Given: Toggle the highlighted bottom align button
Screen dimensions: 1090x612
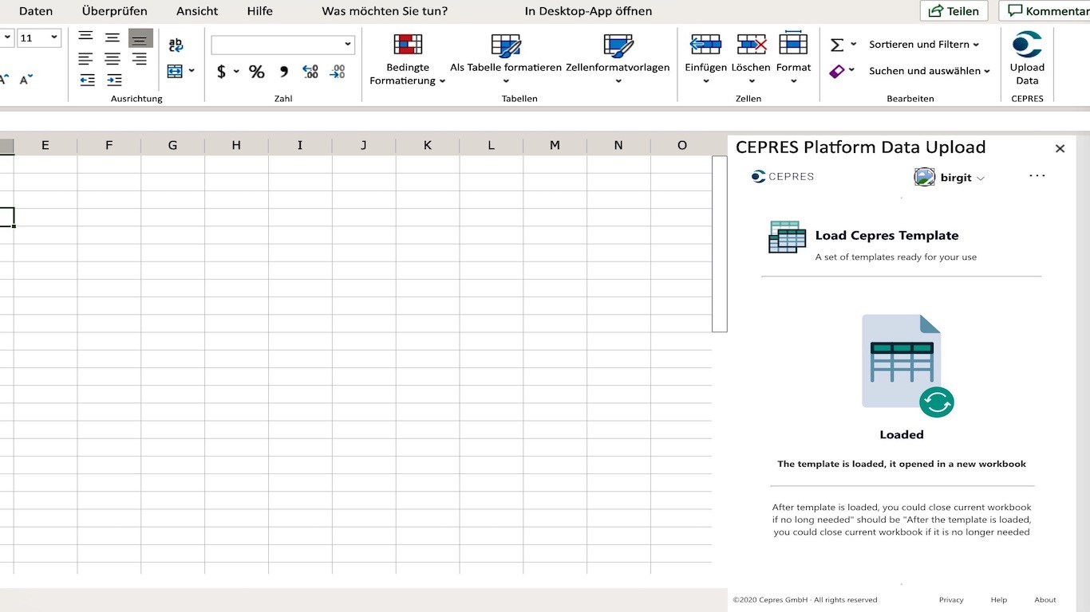Looking at the screenshot, I should [140, 38].
